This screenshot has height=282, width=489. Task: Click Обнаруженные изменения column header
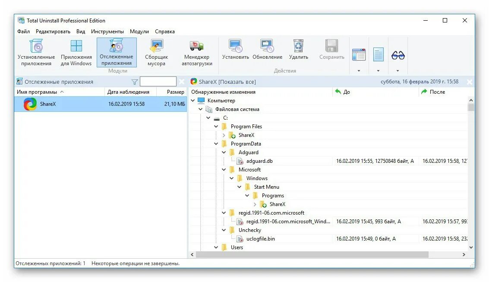coord(261,92)
